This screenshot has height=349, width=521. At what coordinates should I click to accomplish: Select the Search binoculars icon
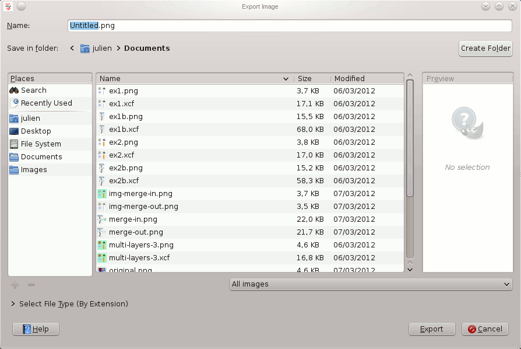(x=15, y=90)
